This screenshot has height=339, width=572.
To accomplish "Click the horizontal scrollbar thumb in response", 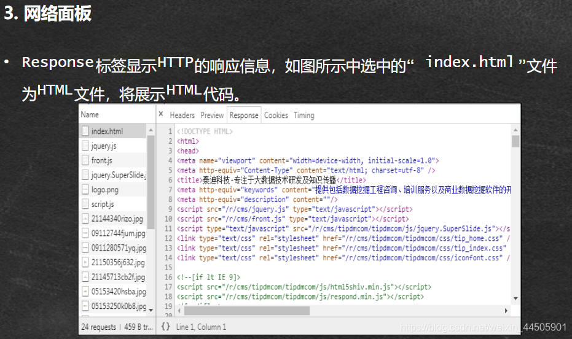I will pyautogui.click(x=247, y=311).
